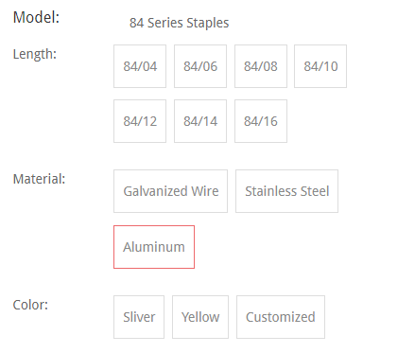Click the 84 Series Staples model text

pyautogui.click(x=179, y=23)
